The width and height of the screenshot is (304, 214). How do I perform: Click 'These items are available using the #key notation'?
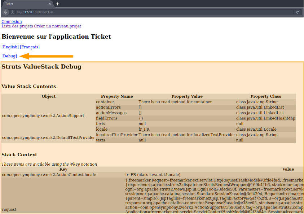pyautogui.click(x=49, y=164)
